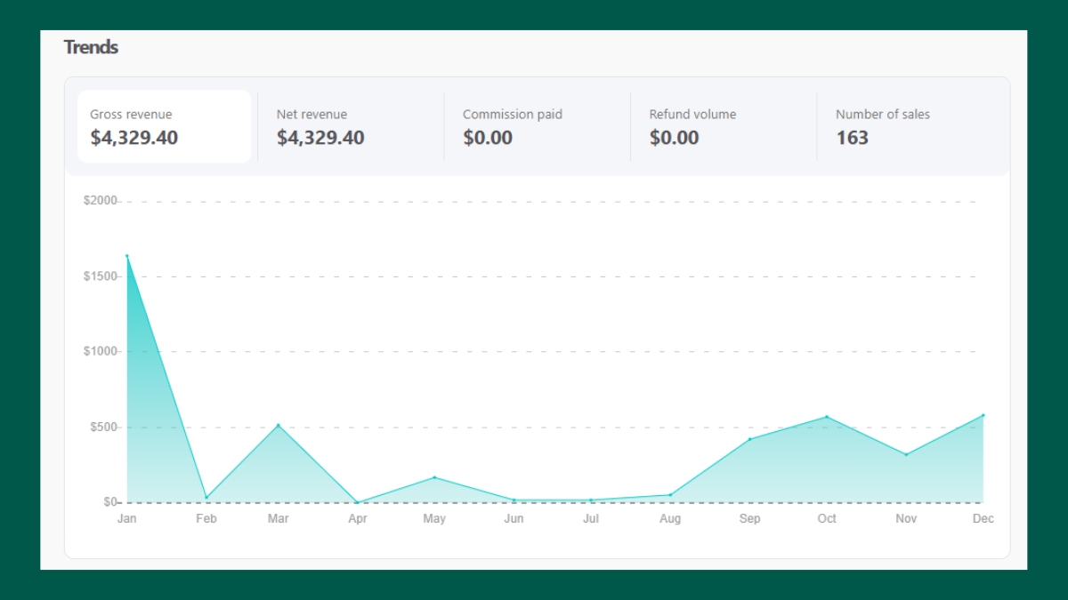
Task: Click the May data point
Action: (x=433, y=476)
